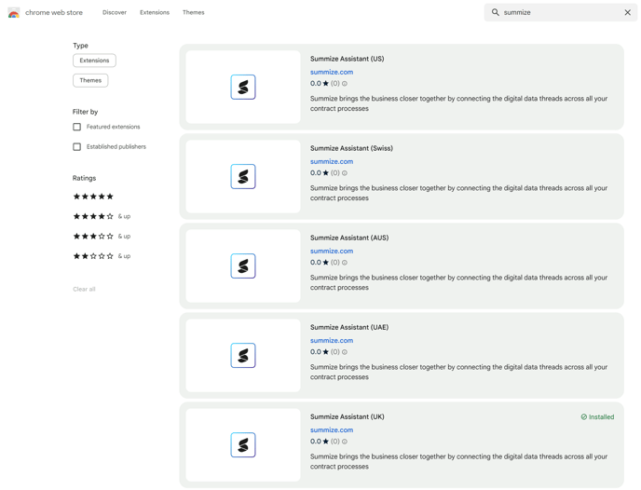Open Summize Assistant (Swiss) extension icon

pos(243,177)
